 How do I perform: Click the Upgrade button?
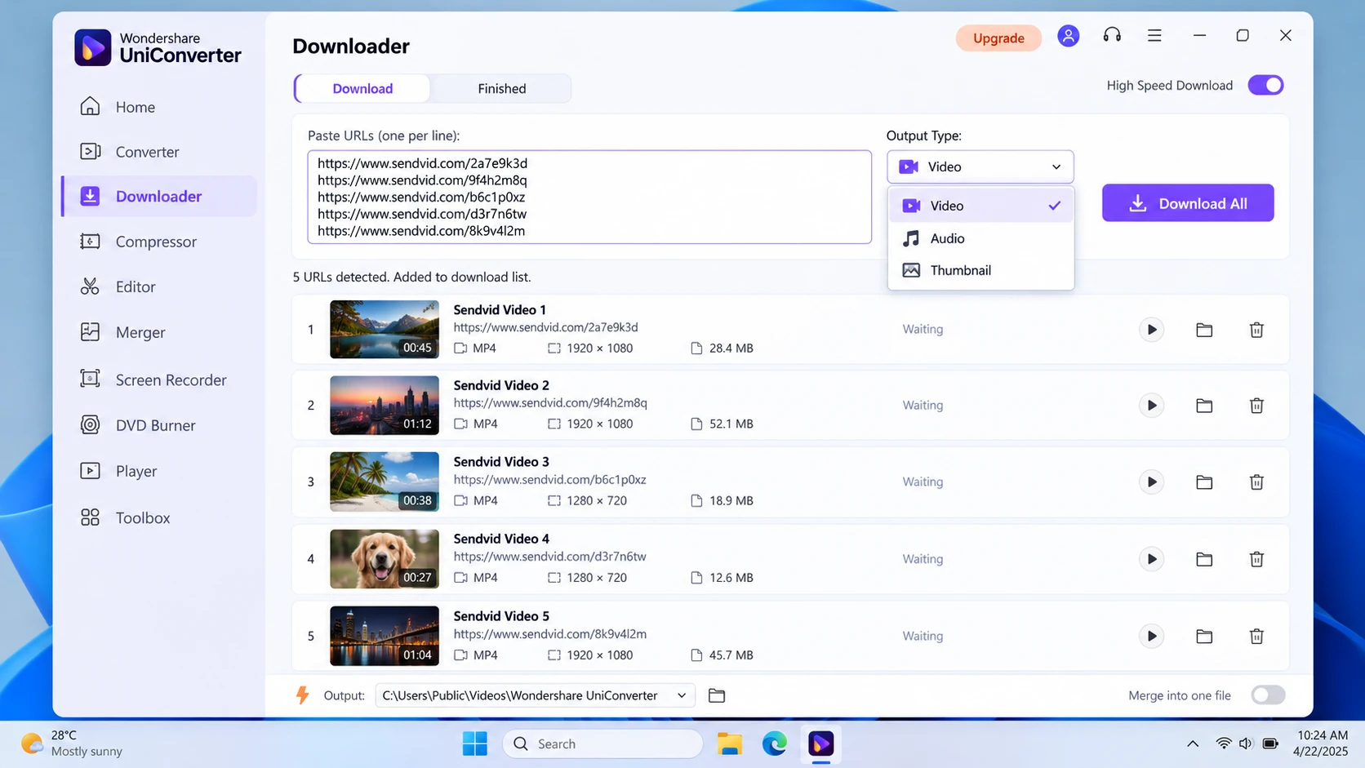click(998, 38)
